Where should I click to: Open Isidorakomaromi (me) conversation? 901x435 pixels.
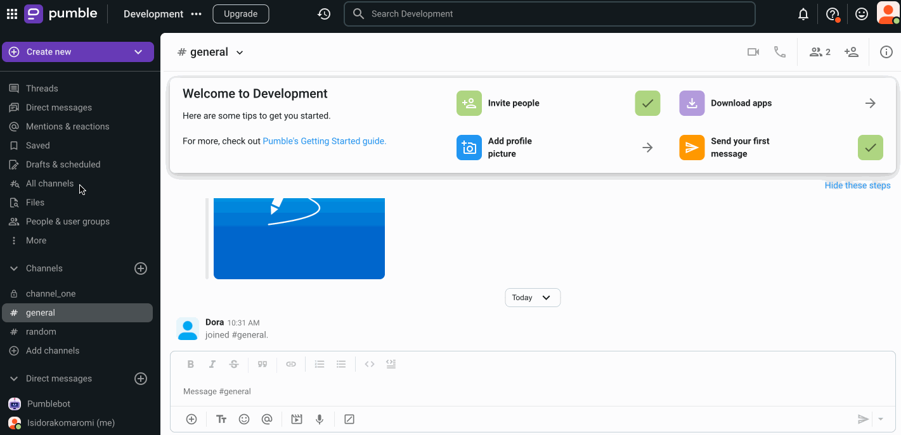point(71,423)
